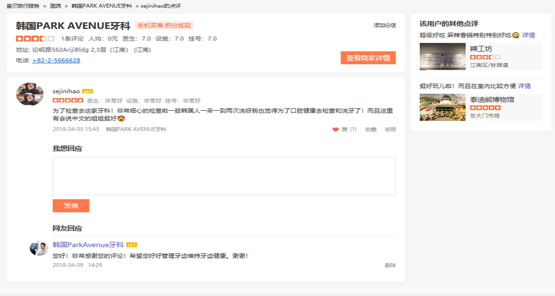The height and width of the screenshot is (296, 555).
Task: Delete the reply via 删除 link
Action: (390, 265)
